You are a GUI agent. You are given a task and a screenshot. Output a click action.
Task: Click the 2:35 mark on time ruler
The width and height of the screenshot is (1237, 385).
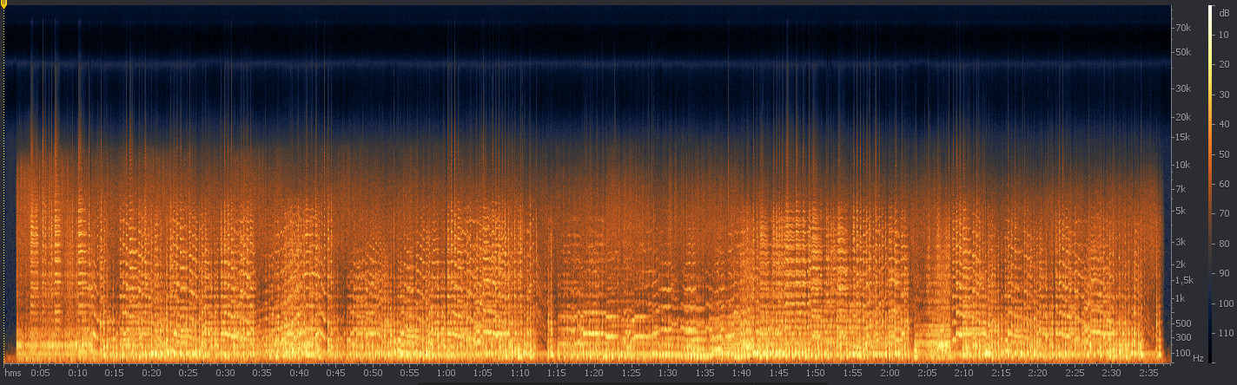pyautogui.click(x=1148, y=373)
